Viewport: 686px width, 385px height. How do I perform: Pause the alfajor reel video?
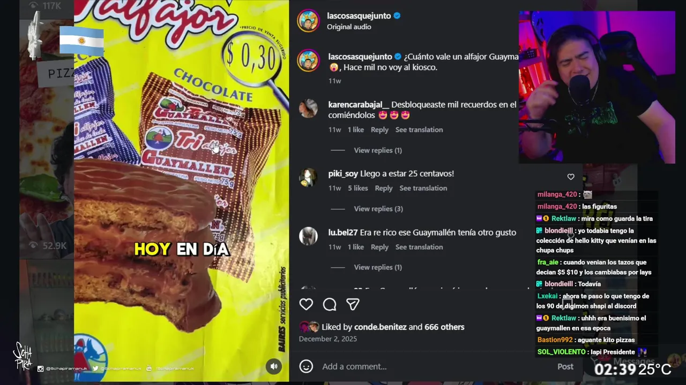click(181, 191)
